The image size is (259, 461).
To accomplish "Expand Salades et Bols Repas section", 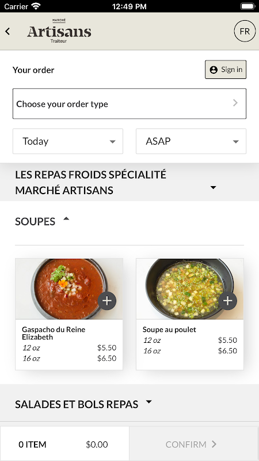I will [129, 403].
